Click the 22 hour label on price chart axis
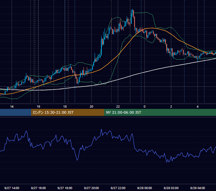Viewport: 216px width, 191px height. point(118,107)
